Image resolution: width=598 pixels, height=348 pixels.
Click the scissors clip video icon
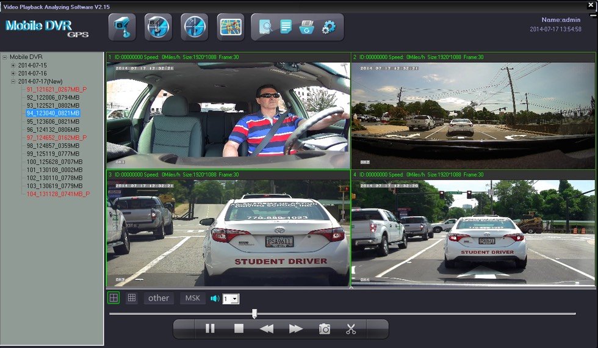[351, 329]
